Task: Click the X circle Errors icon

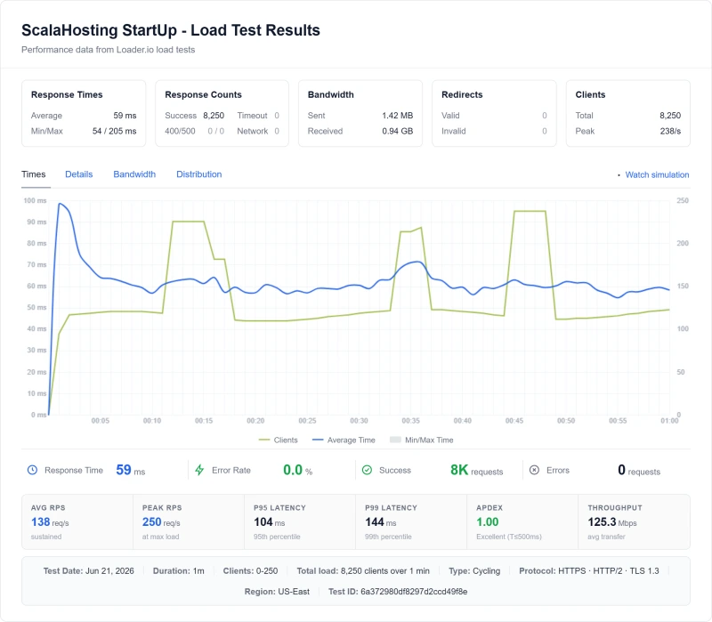Action: click(535, 470)
